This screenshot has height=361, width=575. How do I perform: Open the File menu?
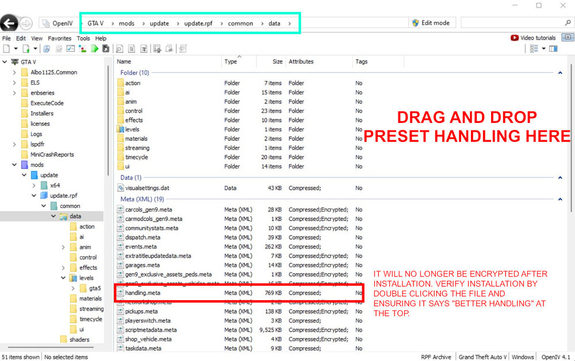pyautogui.click(x=6, y=38)
